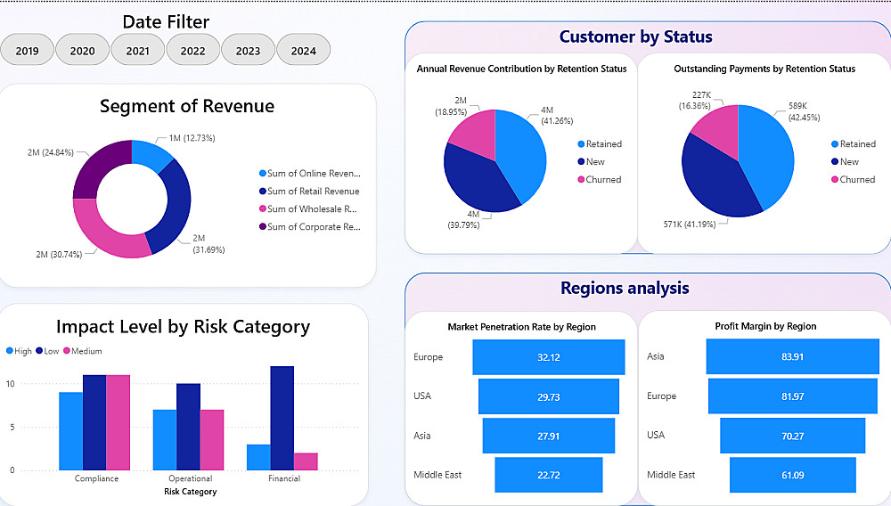Image resolution: width=891 pixels, height=506 pixels.
Task: Click the Compliance axis label
Action: [96, 478]
